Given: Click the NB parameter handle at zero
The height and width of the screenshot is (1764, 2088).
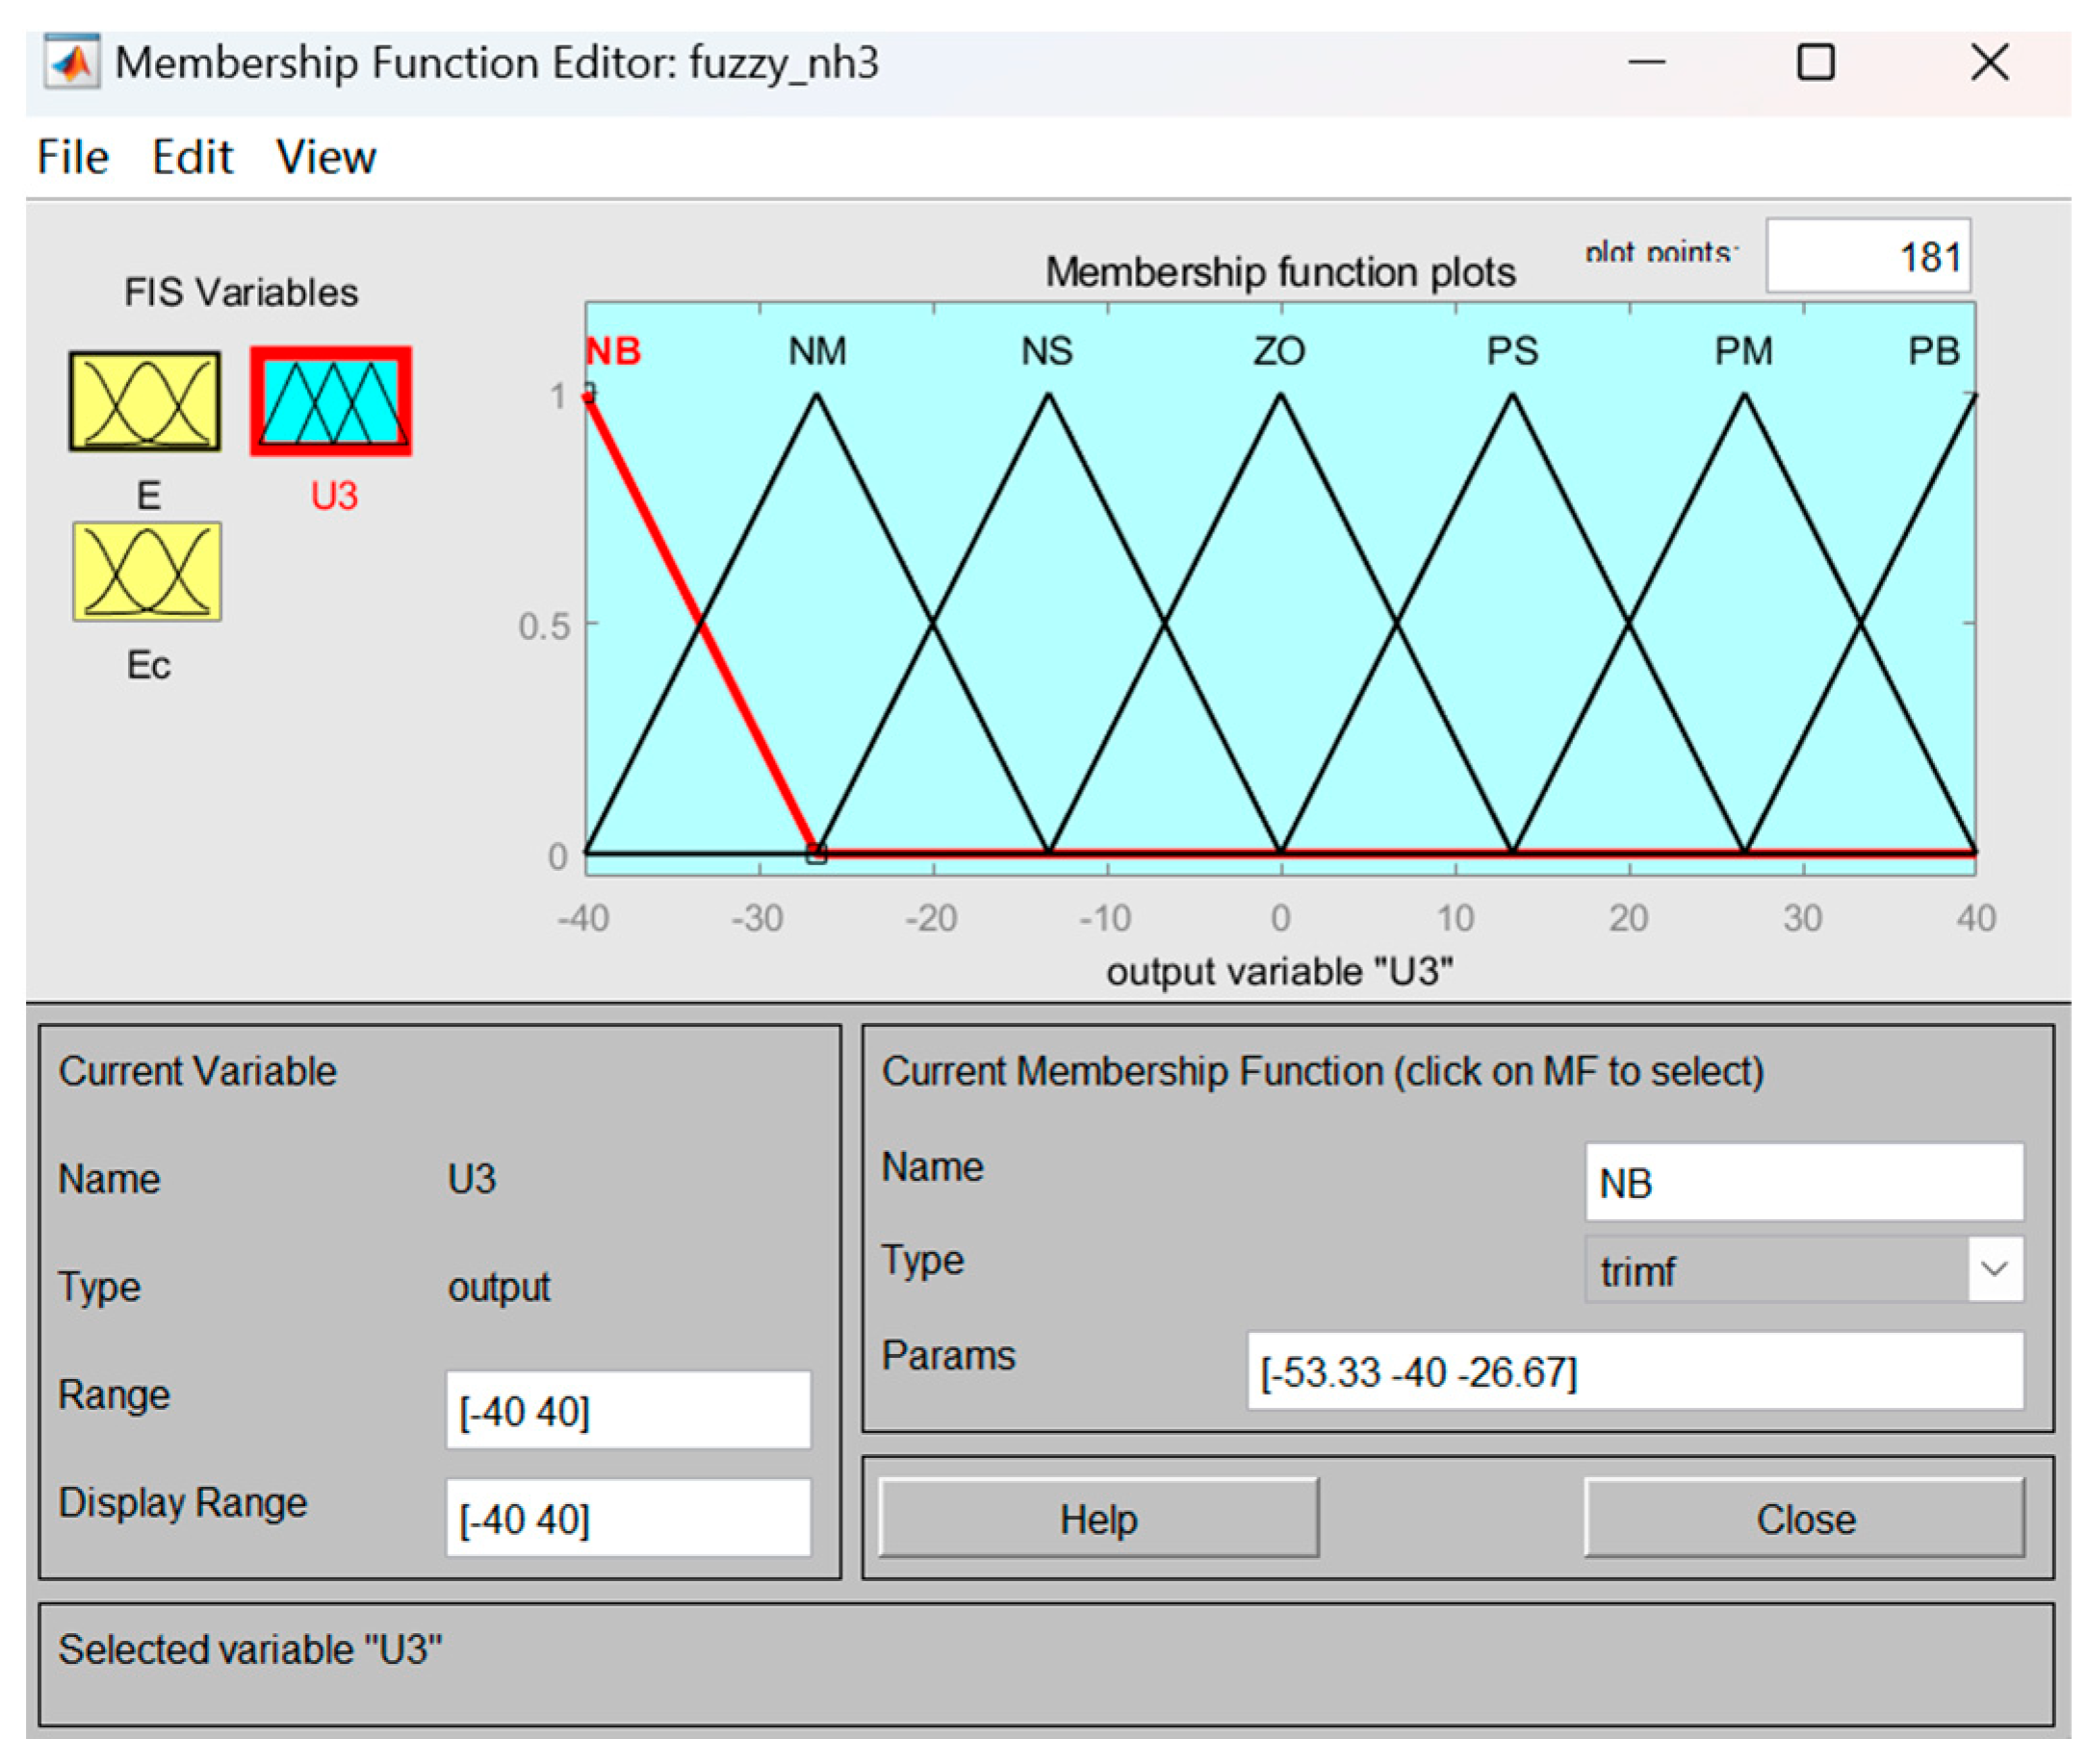Looking at the screenshot, I should pyautogui.click(x=817, y=854).
